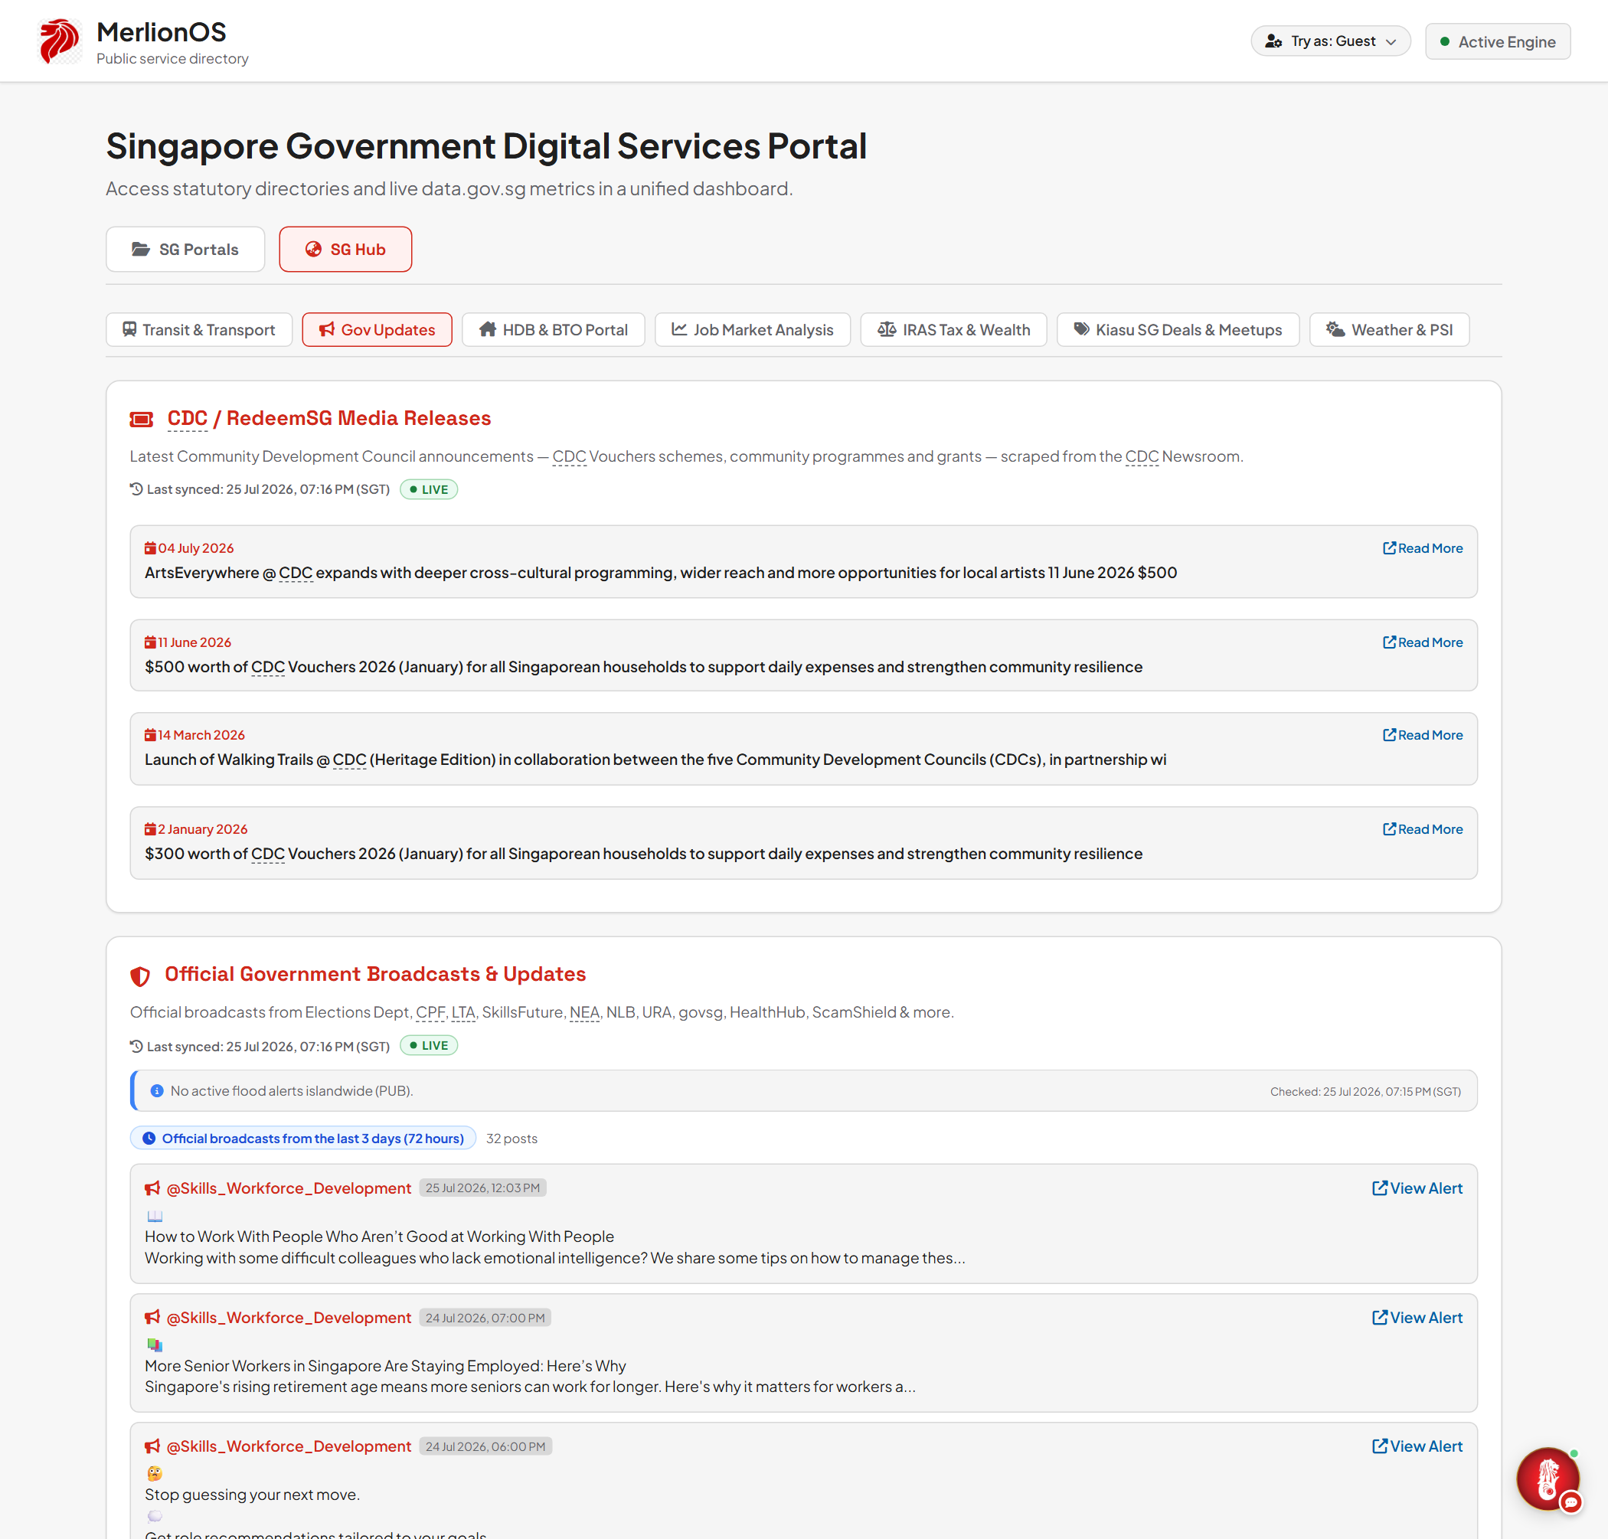1608x1539 pixels.
Task: Click the LIVE badge under Official Government Broadcasts
Action: 428,1046
